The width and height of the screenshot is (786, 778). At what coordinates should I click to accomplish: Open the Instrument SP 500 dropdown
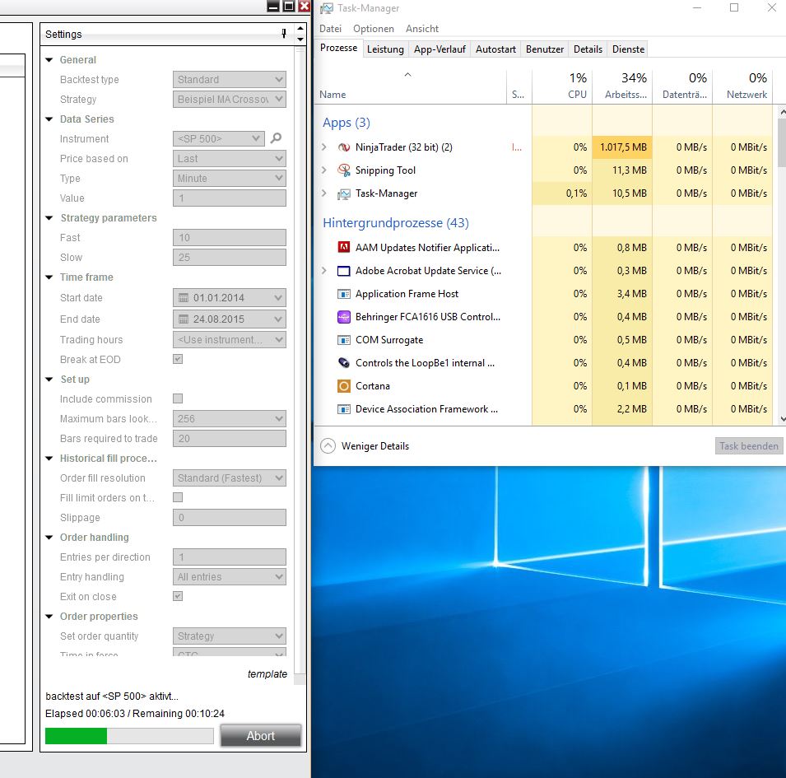tap(219, 138)
